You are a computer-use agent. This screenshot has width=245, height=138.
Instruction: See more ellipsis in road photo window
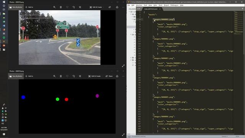coord(123,7)
